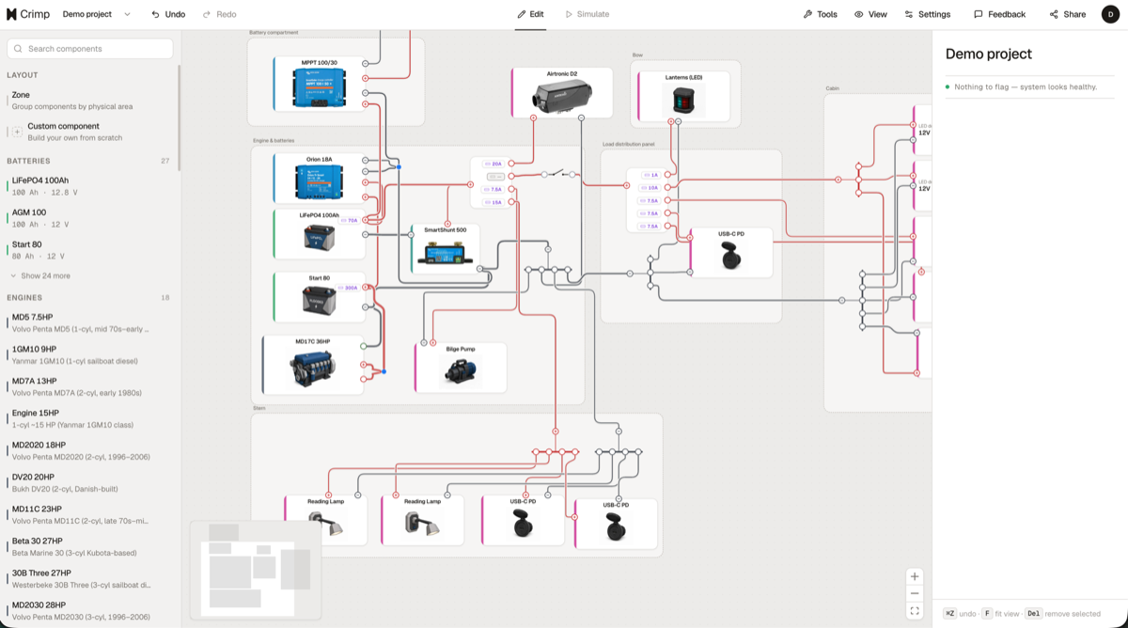The image size is (1128, 628).
Task: Select the 30B Three 27HP engine
Action: coord(90,578)
